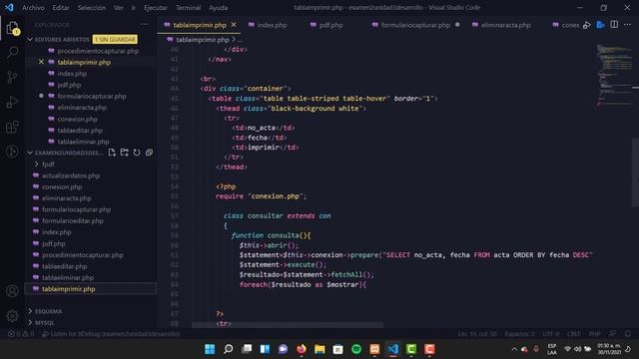
Task: Click the PHP language mode in the status bar
Action: (x=595, y=334)
